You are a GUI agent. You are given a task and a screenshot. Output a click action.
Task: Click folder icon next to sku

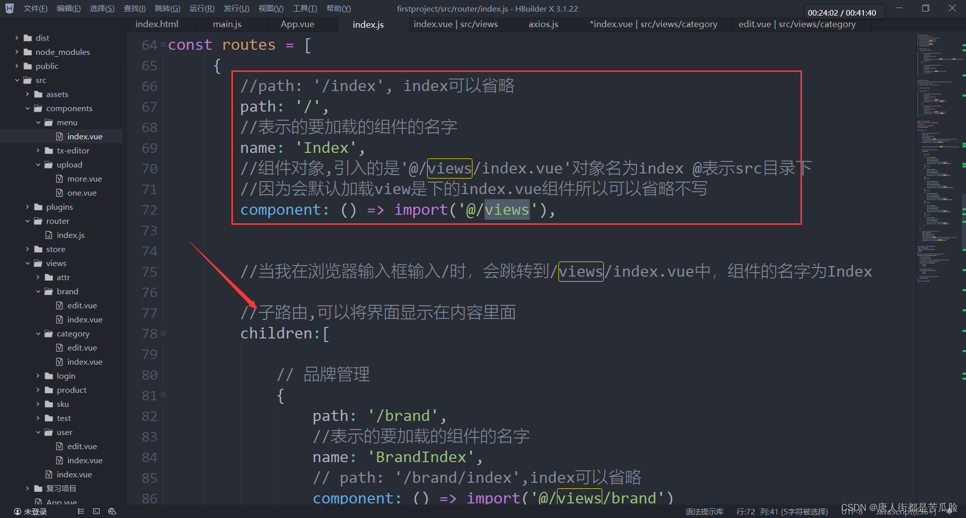click(49, 404)
